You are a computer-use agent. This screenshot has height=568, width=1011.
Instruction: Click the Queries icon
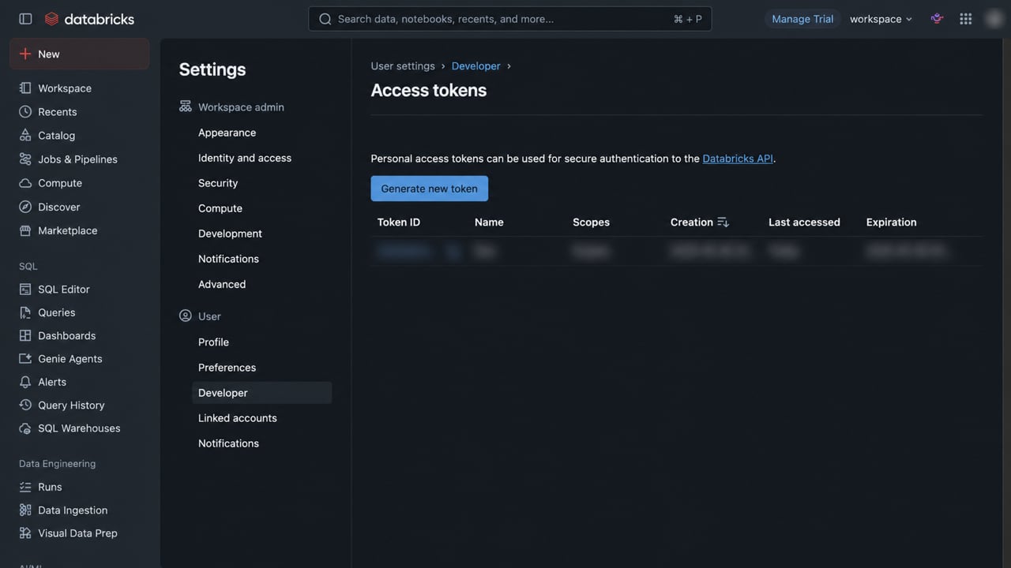click(x=25, y=312)
